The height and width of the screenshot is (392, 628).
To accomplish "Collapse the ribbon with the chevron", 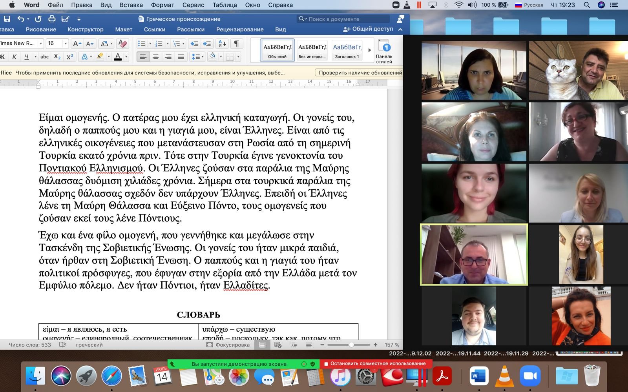I will (x=400, y=29).
